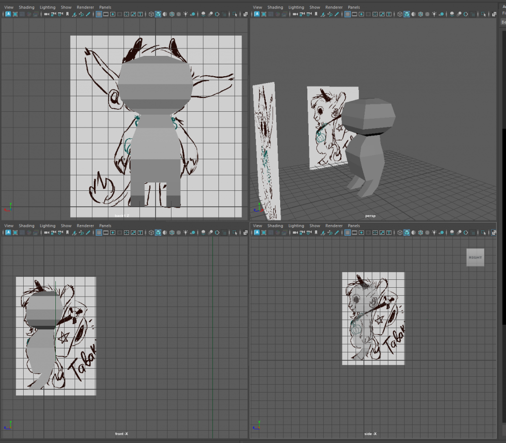Image resolution: width=506 pixels, height=443 pixels.
Task: Click Image Plane icon in front viewport toolbar
Action: [74, 232]
